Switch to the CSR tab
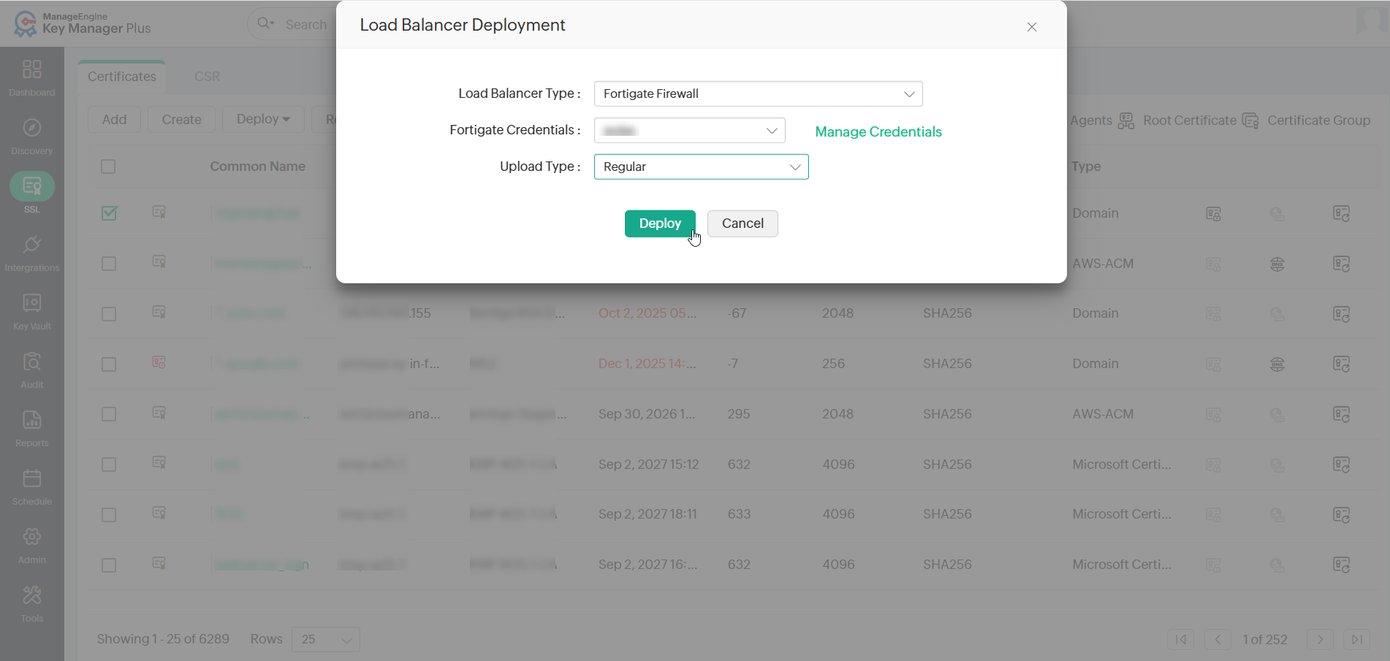Screen dimensions: 1390x661 tap(207, 77)
